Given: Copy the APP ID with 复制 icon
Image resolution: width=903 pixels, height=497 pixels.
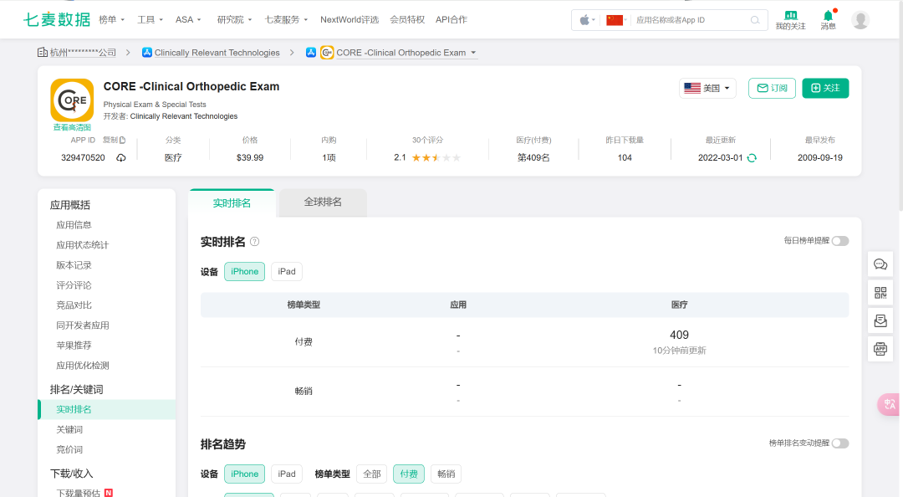Looking at the screenshot, I should [x=114, y=140].
